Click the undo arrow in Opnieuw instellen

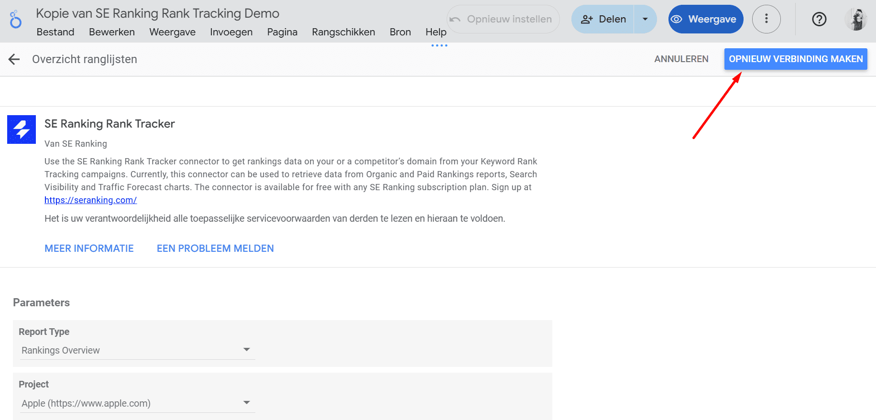455,20
